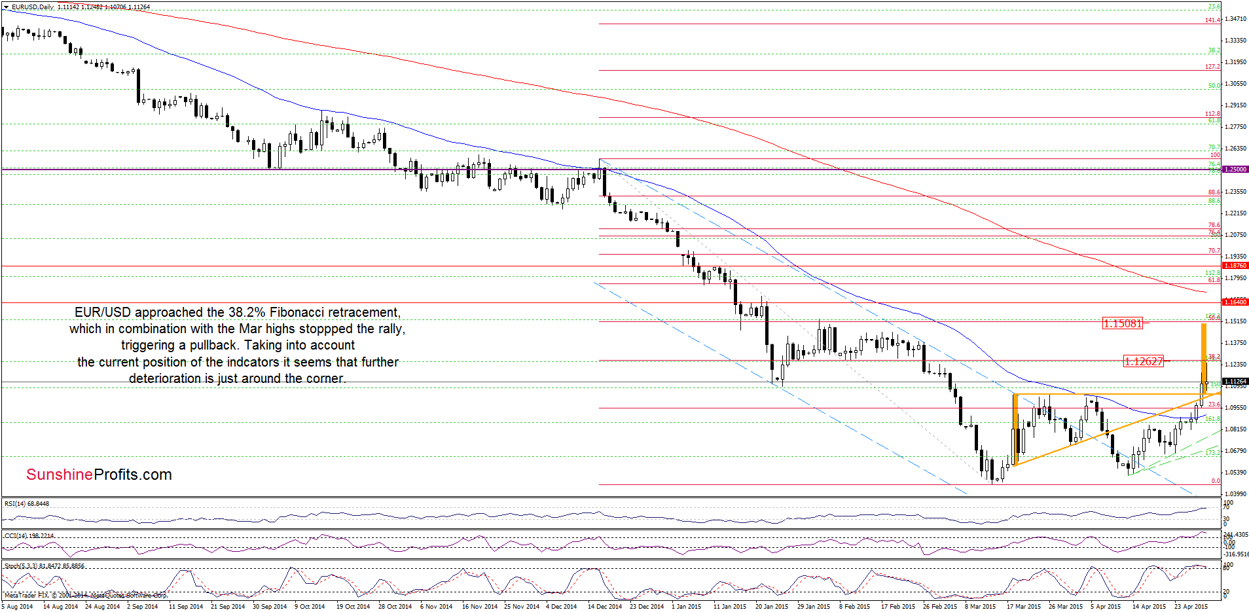The image size is (1249, 612).
Task: Click the 2 Sep 2014 date label
Action: tap(142, 607)
